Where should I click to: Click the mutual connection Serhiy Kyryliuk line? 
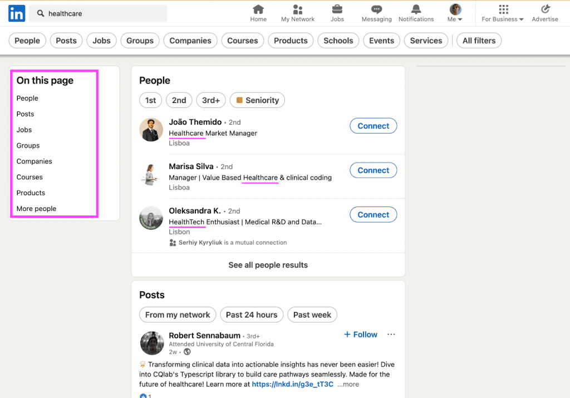point(228,243)
